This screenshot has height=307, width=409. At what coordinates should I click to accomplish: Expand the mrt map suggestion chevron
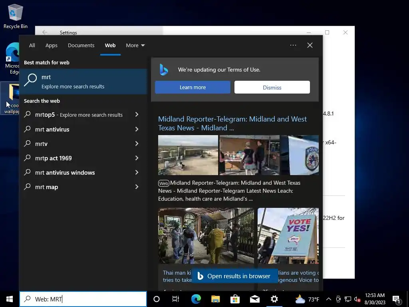click(x=137, y=187)
